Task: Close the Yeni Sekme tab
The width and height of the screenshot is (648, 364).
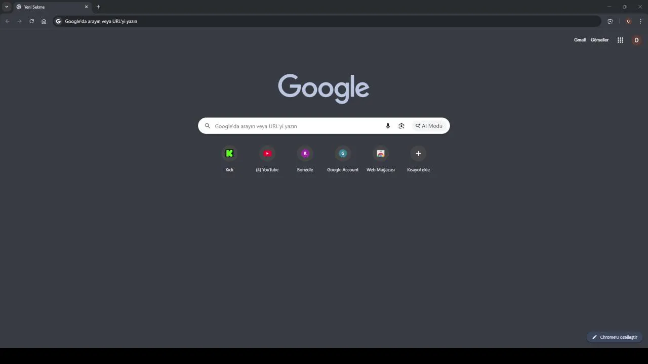Action: [x=86, y=7]
